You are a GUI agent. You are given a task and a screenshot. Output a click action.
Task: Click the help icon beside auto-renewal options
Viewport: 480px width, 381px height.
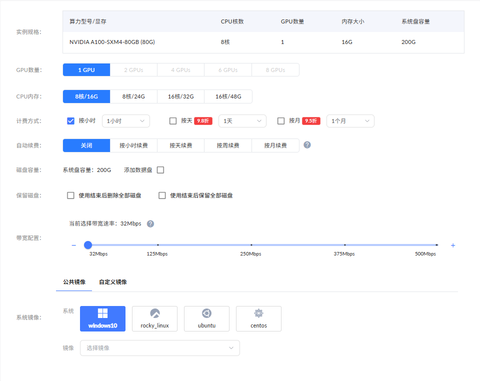[307, 145]
